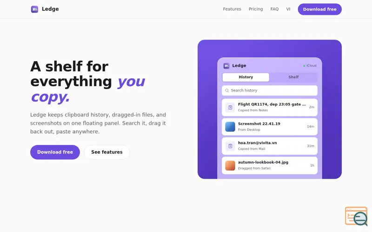Select the hoa.tran@vivita.vn entry text
The image size is (372, 232).
click(x=257, y=143)
